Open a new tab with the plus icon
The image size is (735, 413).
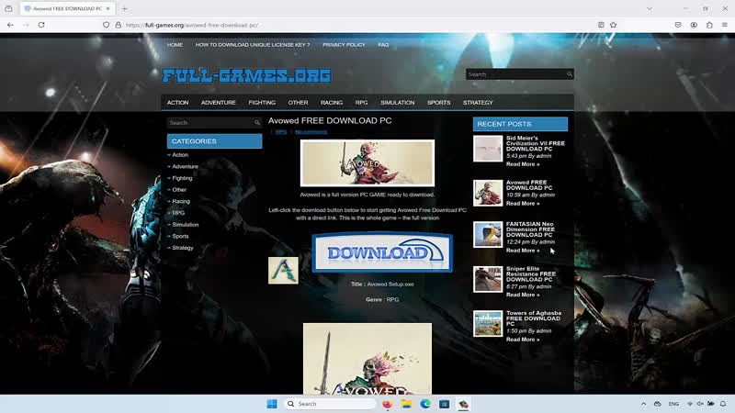tap(125, 8)
